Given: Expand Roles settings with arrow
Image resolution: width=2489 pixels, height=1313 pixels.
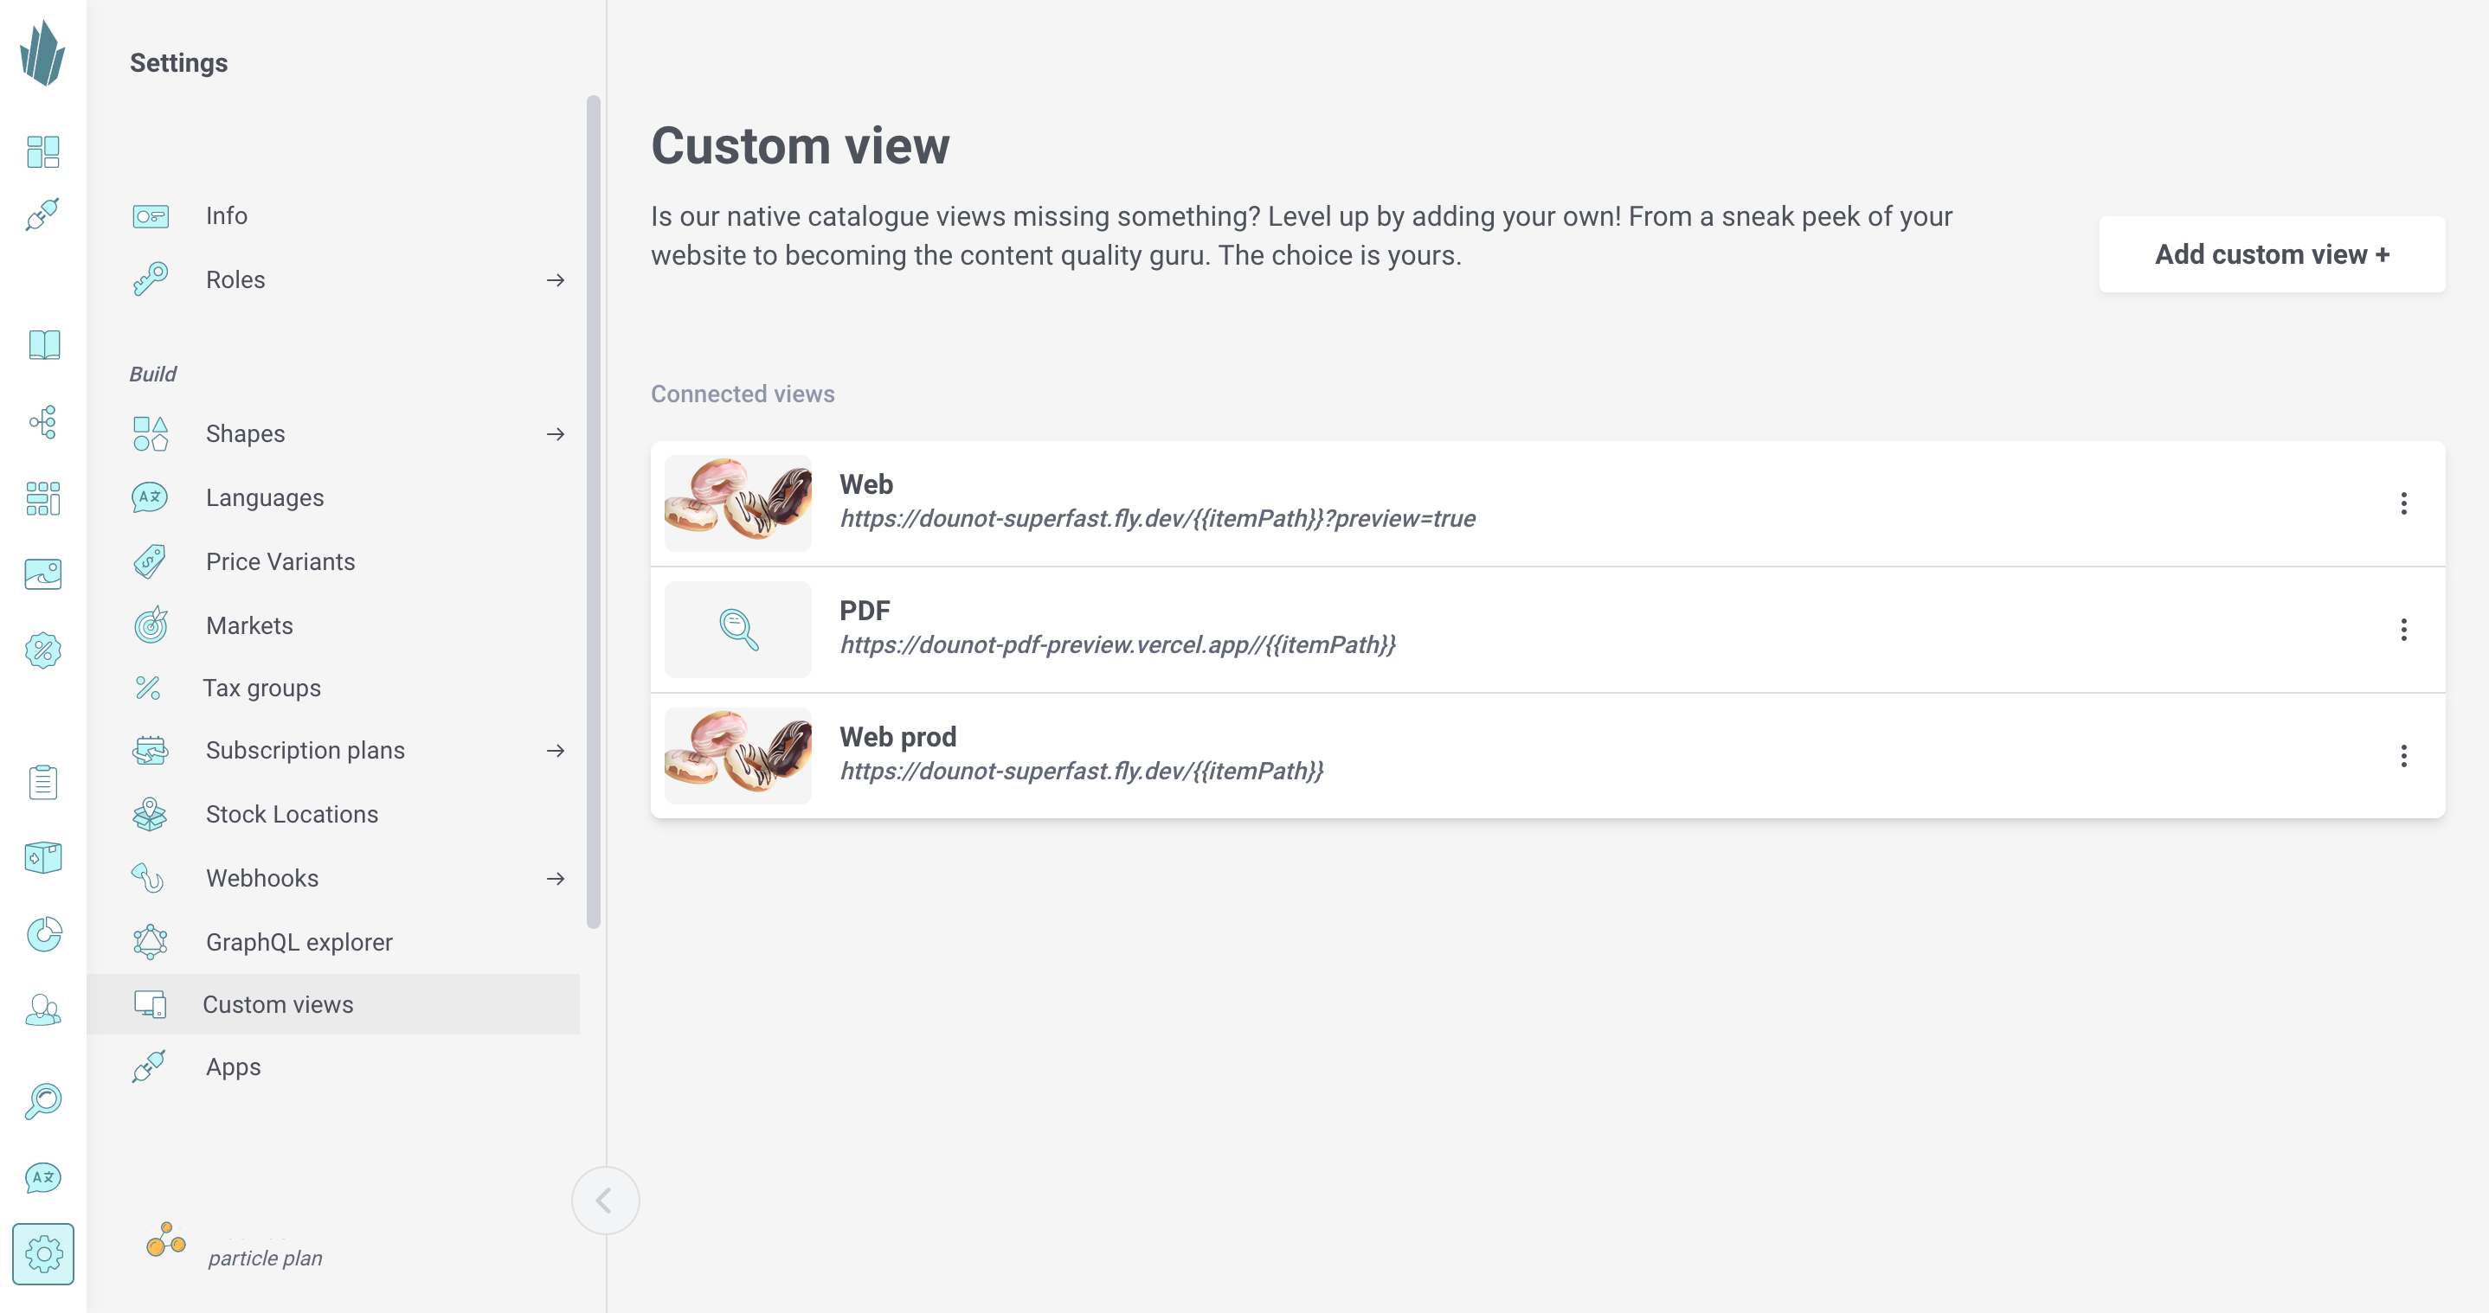Looking at the screenshot, I should [x=555, y=279].
